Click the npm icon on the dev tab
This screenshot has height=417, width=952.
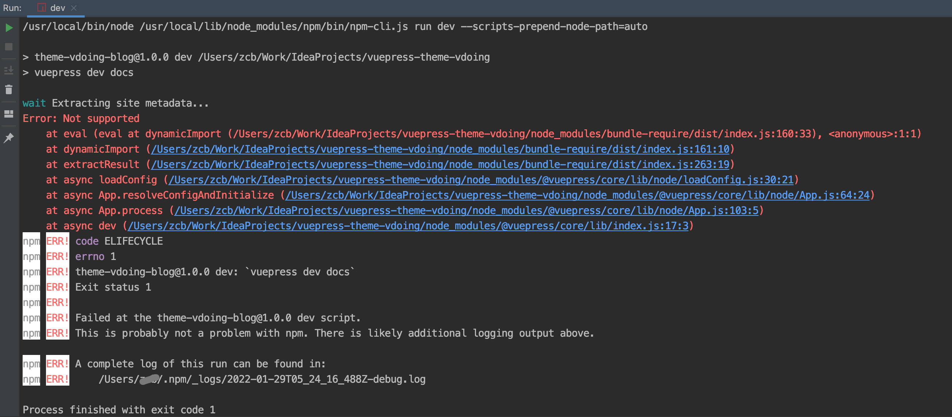tap(41, 7)
